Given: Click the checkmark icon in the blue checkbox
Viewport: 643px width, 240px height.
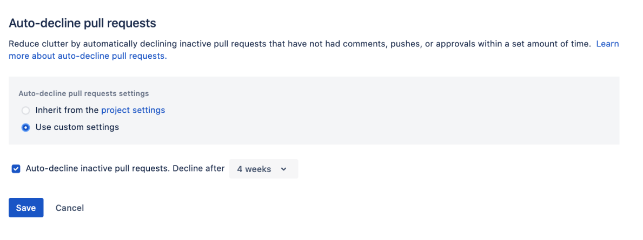Looking at the screenshot, I should (x=16, y=169).
